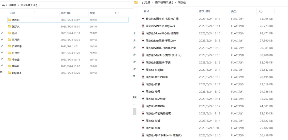Select folder name 五月天

[x=16, y=40]
